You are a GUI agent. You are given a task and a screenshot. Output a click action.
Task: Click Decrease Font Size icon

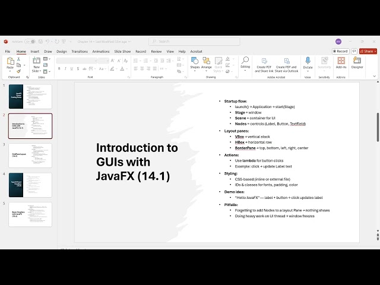pyautogui.click(x=119, y=61)
